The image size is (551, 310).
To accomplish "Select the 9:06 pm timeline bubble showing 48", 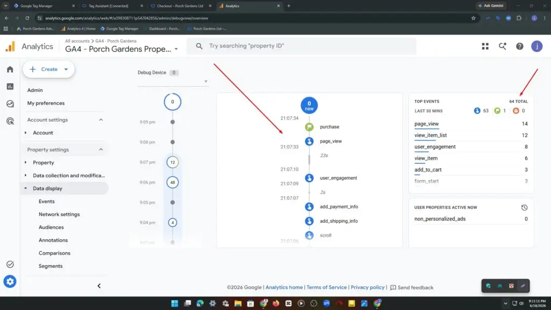I will coord(173,182).
